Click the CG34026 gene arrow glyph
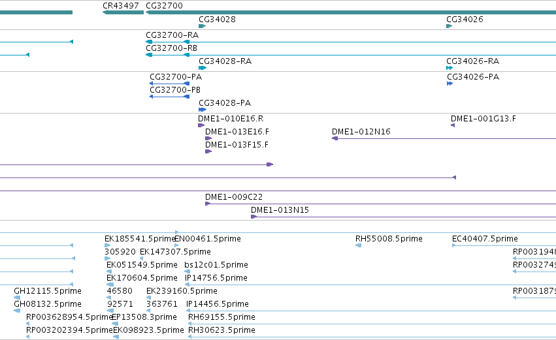The image size is (556, 340). [450, 26]
